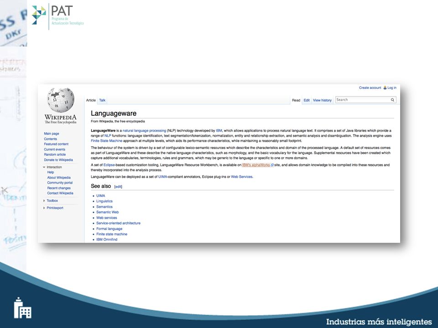Screen dimensions: 438x328
Task: Open the About Wikipedia link
Action: pyautogui.click(x=59, y=178)
